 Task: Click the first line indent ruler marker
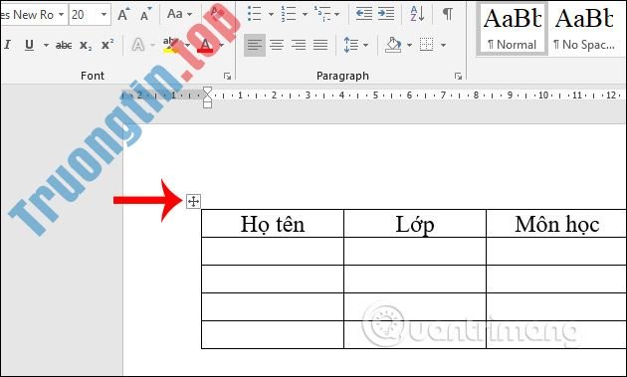pos(207,90)
